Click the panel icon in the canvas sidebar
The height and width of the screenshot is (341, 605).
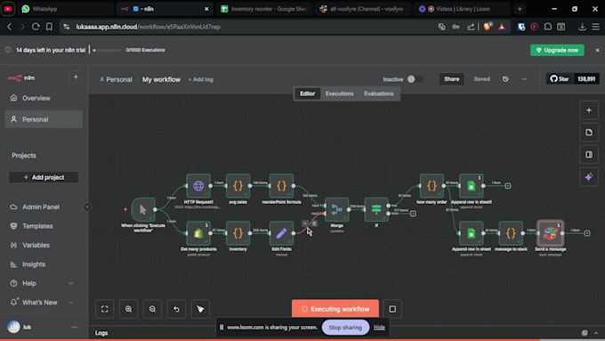click(589, 154)
